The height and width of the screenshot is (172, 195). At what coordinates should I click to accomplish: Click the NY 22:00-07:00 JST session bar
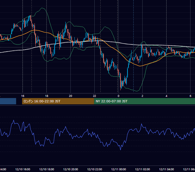tap(144, 101)
